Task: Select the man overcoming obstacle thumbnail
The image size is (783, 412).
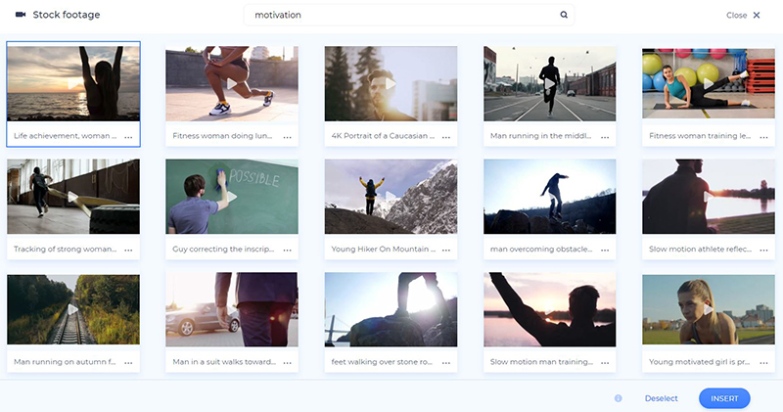Action: click(x=549, y=197)
